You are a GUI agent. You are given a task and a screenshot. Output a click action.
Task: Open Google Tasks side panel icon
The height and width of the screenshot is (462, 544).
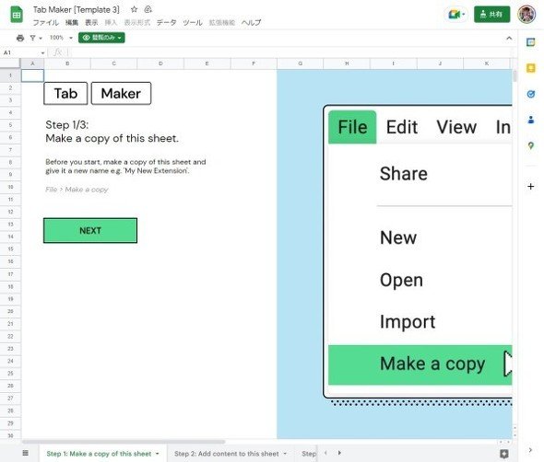[530, 94]
